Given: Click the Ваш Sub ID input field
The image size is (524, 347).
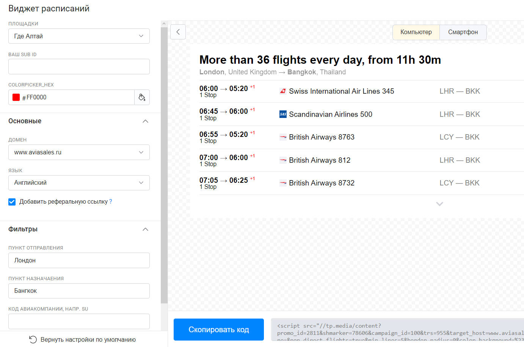Looking at the screenshot, I should [x=79, y=66].
